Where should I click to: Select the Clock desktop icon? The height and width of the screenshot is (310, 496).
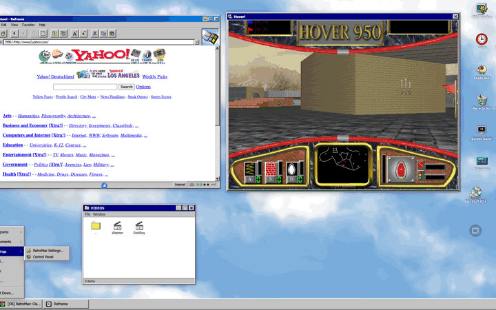click(x=482, y=41)
